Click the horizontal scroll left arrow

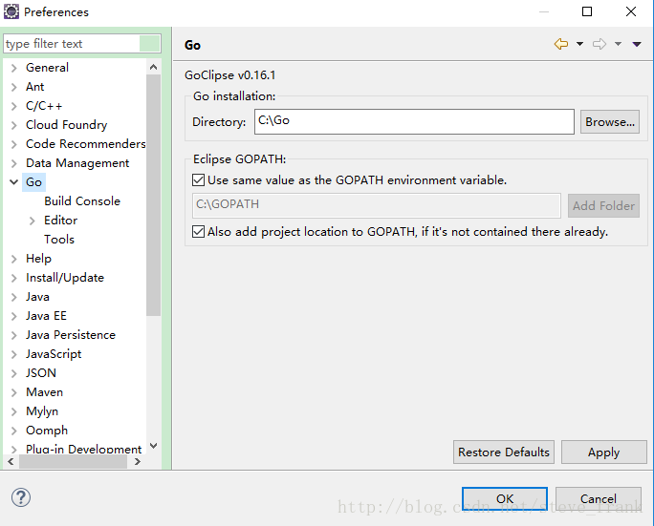pos(11,461)
